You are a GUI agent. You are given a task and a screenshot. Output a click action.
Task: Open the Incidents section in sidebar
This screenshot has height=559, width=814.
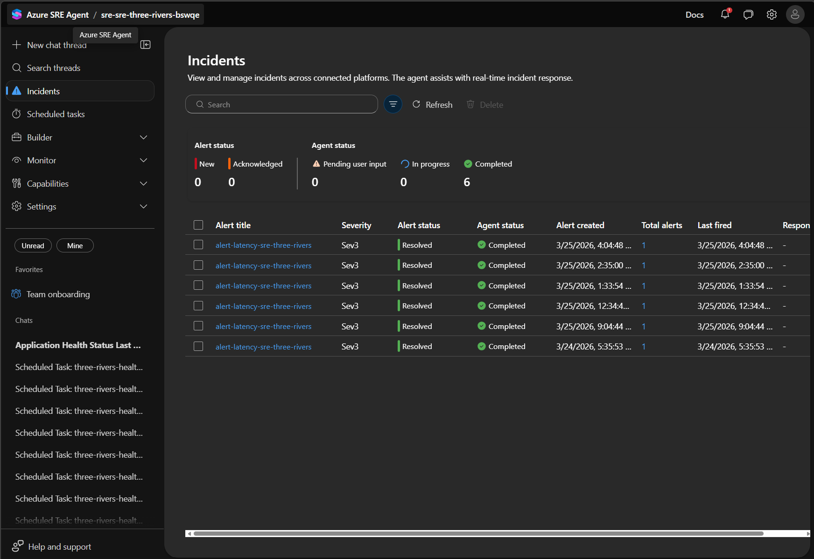43,91
